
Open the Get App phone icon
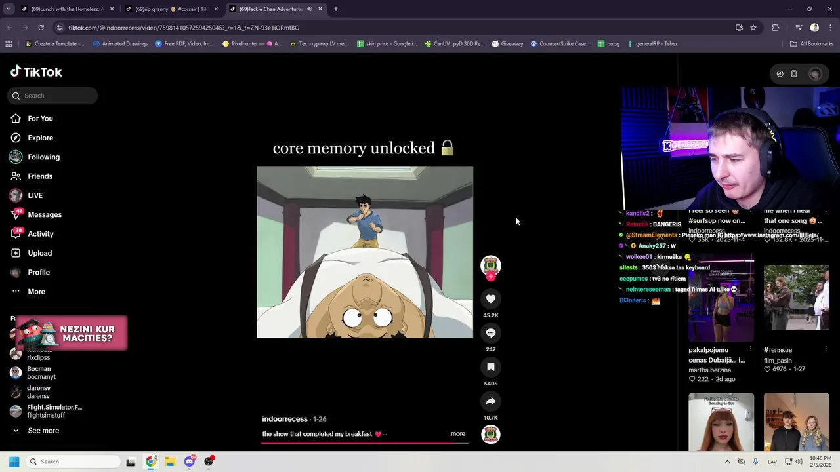tap(794, 74)
